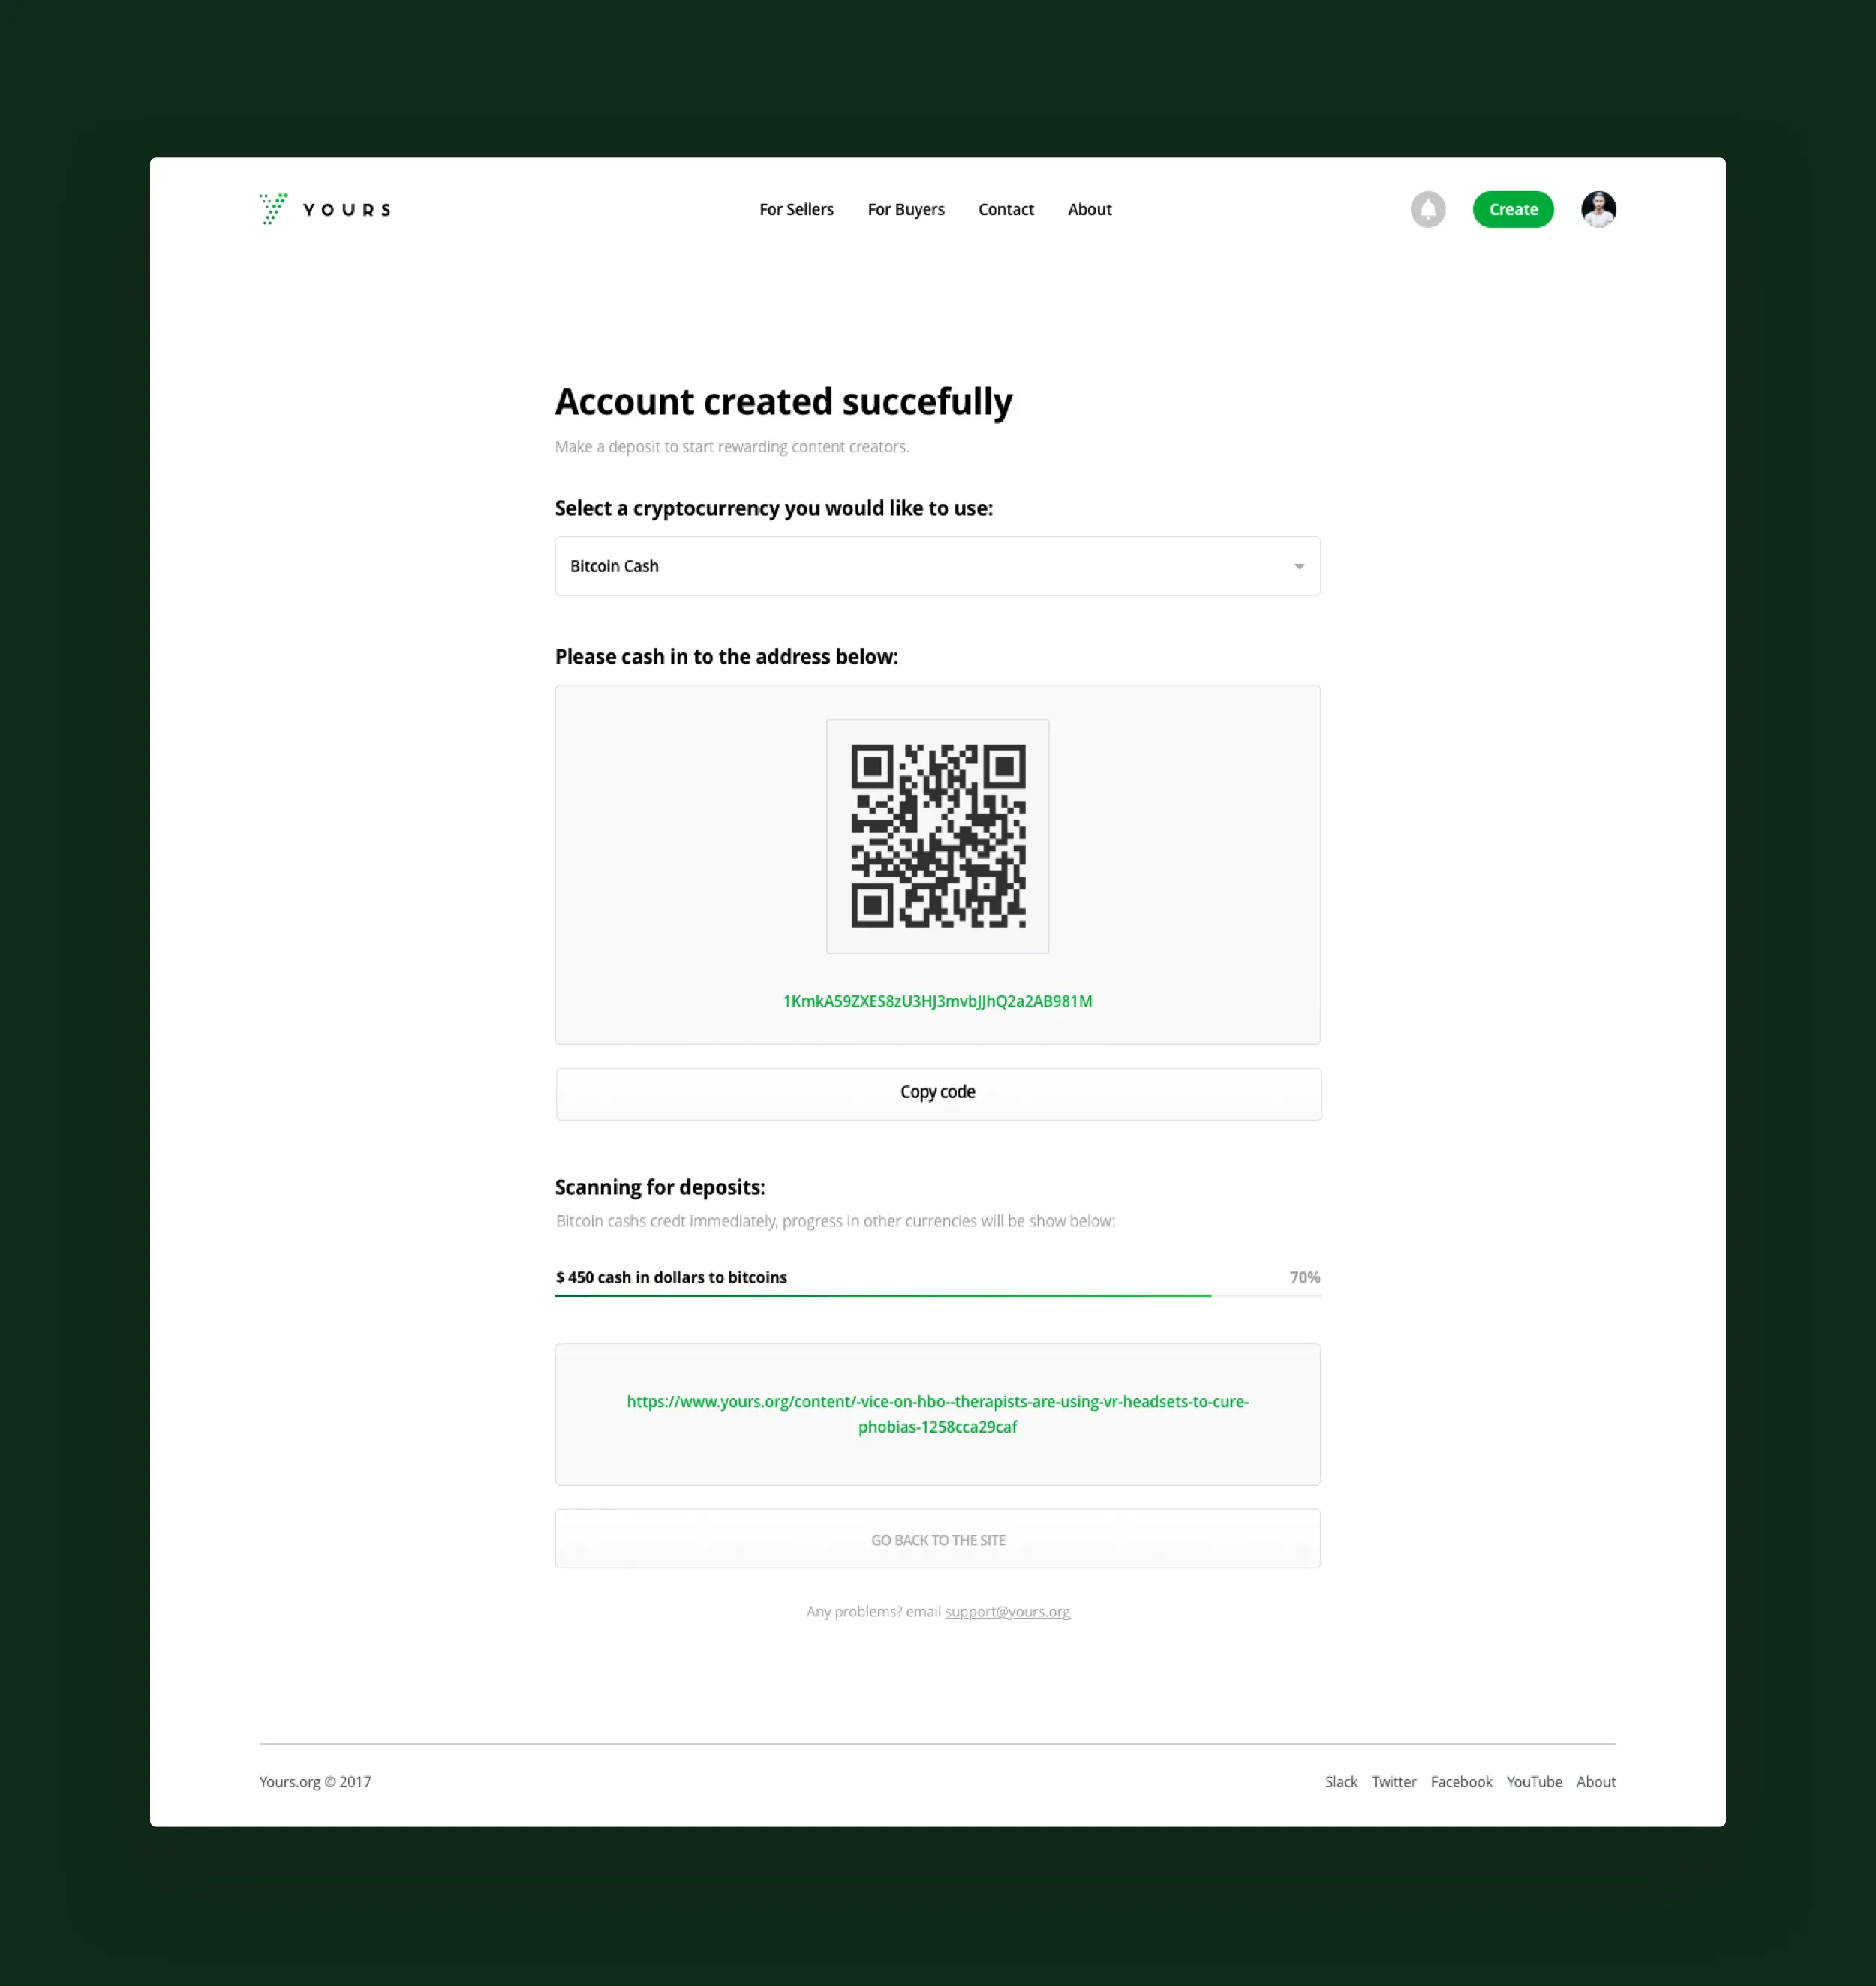Go to For Sellers menu item
Viewport: 1876px width, 1986px height.
(796, 210)
